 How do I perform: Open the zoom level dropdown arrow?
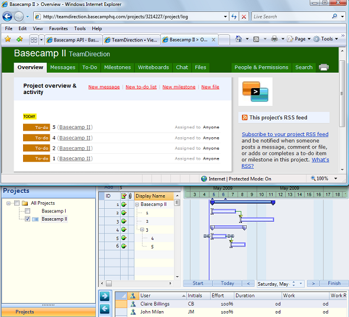point(335,179)
